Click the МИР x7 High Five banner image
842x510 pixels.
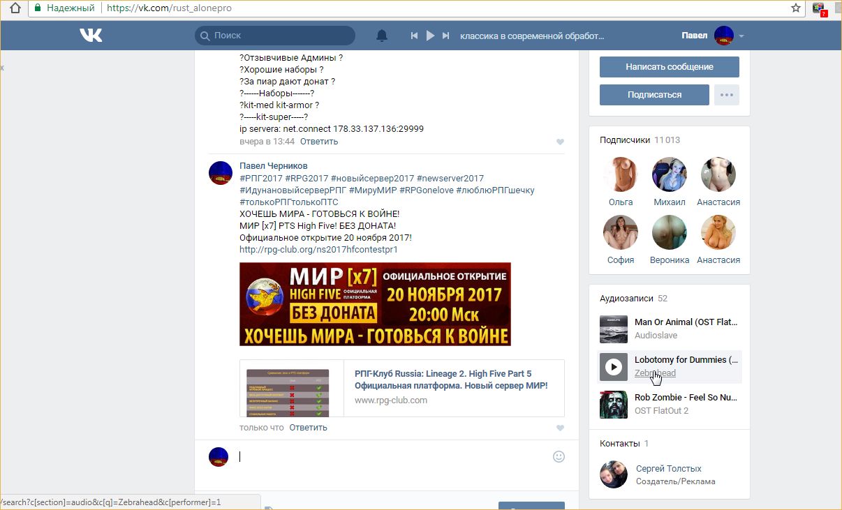coord(375,304)
